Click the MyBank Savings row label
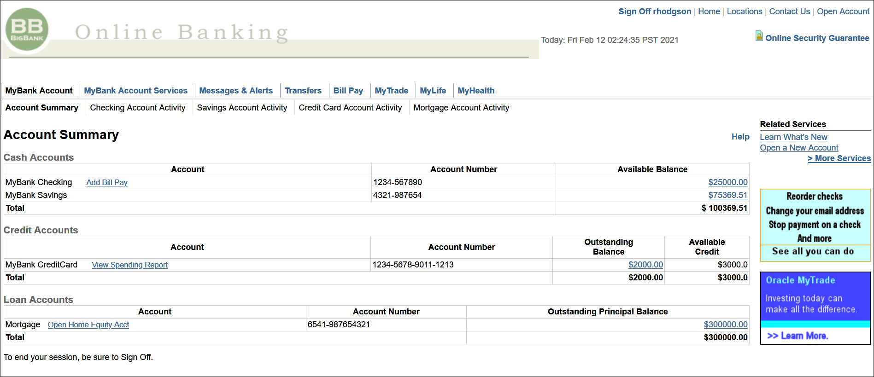The width and height of the screenshot is (874, 377). pos(36,195)
